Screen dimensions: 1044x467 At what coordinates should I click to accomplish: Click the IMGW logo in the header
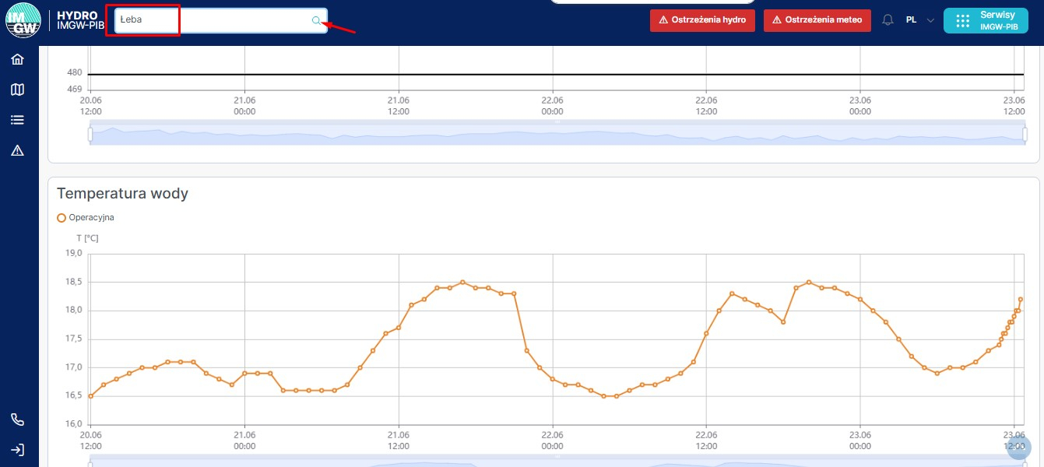[23, 20]
